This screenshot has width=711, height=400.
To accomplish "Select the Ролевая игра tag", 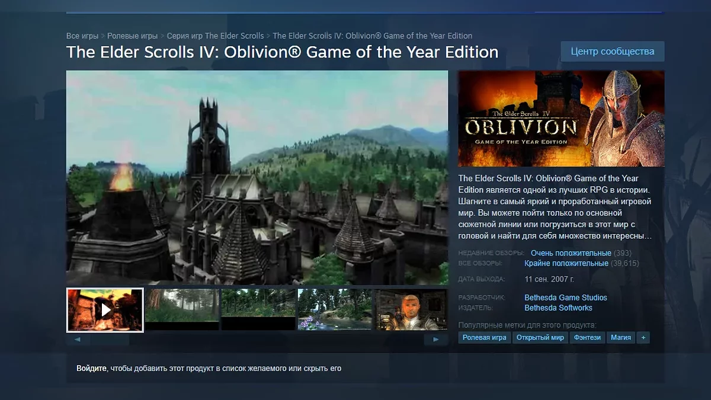I will click(x=485, y=338).
